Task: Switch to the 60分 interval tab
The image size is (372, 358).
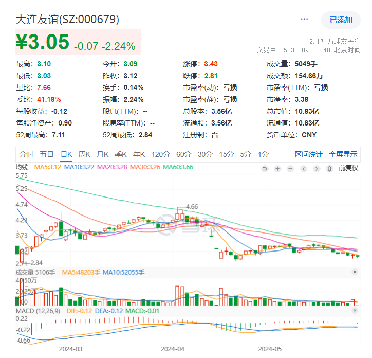Action: [x=183, y=154]
